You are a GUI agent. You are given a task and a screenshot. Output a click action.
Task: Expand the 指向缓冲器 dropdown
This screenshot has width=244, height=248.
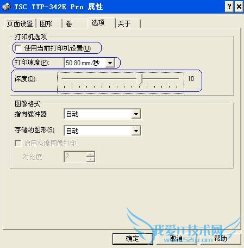(x=136, y=114)
